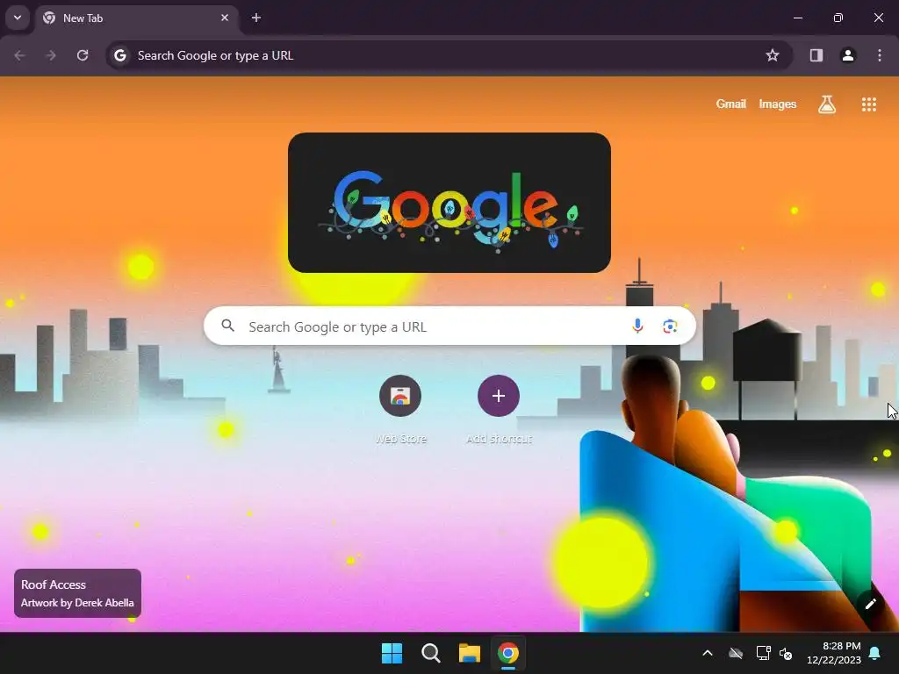The height and width of the screenshot is (674, 899).
Task: Click the Google holiday lights doodle
Action: point(449,203)
